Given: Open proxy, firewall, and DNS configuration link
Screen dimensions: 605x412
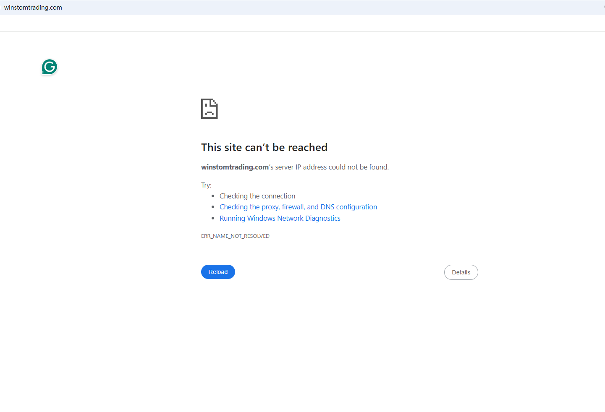Looking at the screenshot, I should [298, 207].
